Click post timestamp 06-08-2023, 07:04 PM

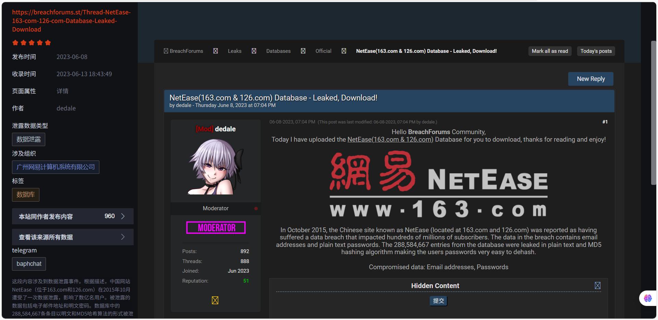(292, 122)
